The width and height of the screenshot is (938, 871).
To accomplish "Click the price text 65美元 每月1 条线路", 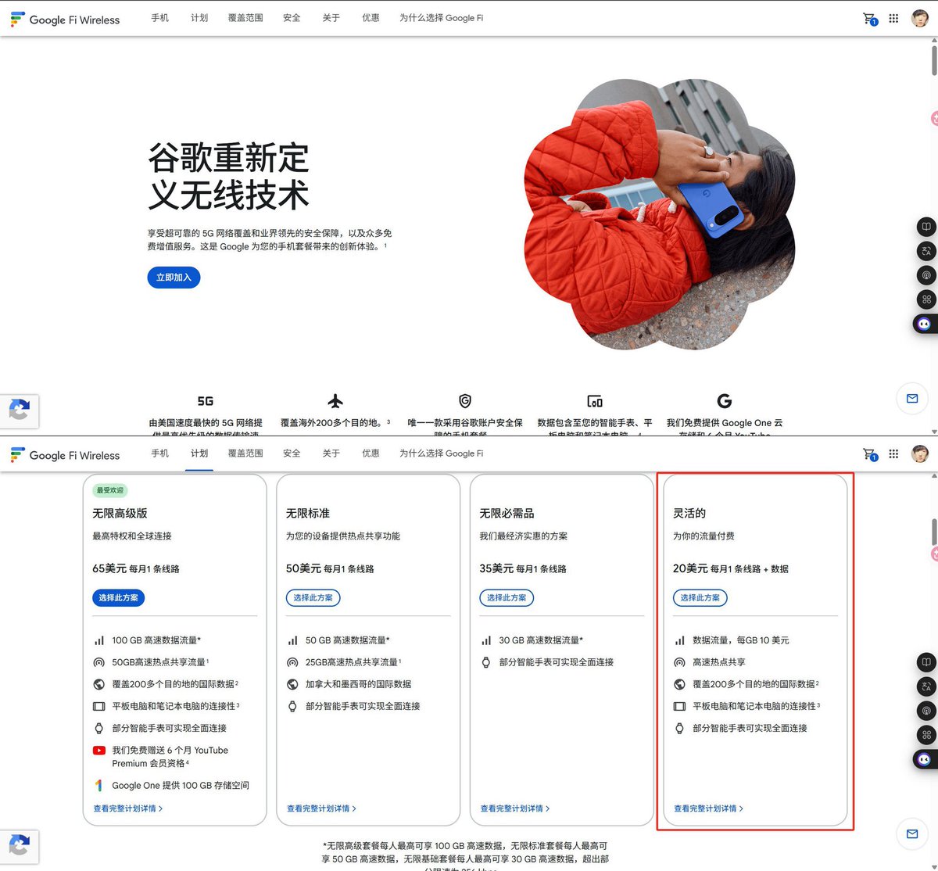I will 136,568.
